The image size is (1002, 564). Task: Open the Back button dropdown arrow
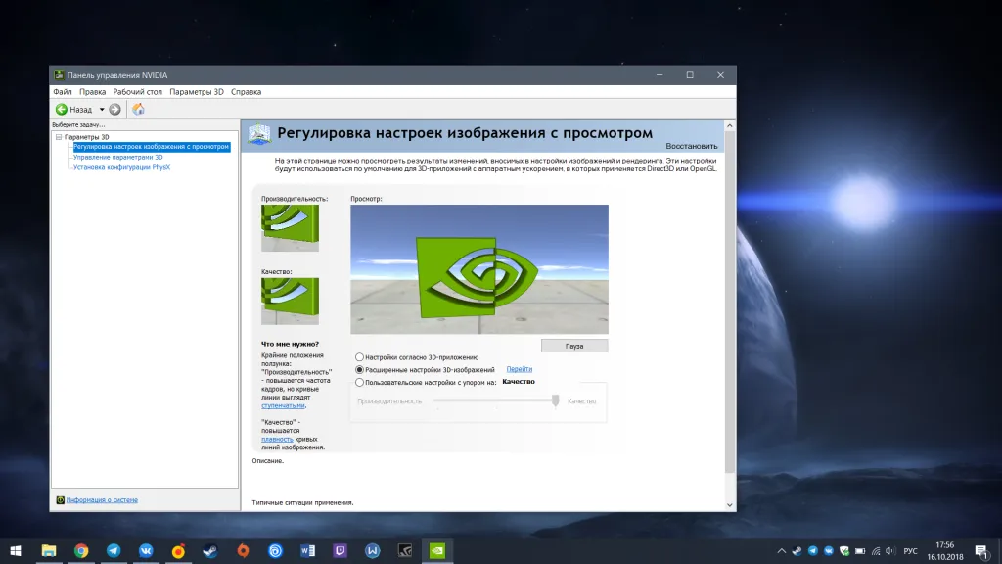coord(102,109)
